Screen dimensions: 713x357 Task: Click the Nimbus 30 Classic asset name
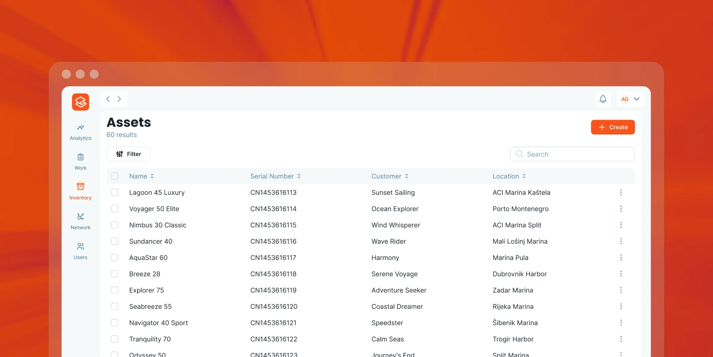pyautogui.click(x=158, y=225)
